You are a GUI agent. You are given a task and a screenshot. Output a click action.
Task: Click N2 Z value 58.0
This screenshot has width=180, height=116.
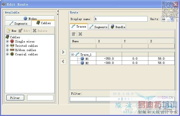pyautogui.click(x=161, y=63)
